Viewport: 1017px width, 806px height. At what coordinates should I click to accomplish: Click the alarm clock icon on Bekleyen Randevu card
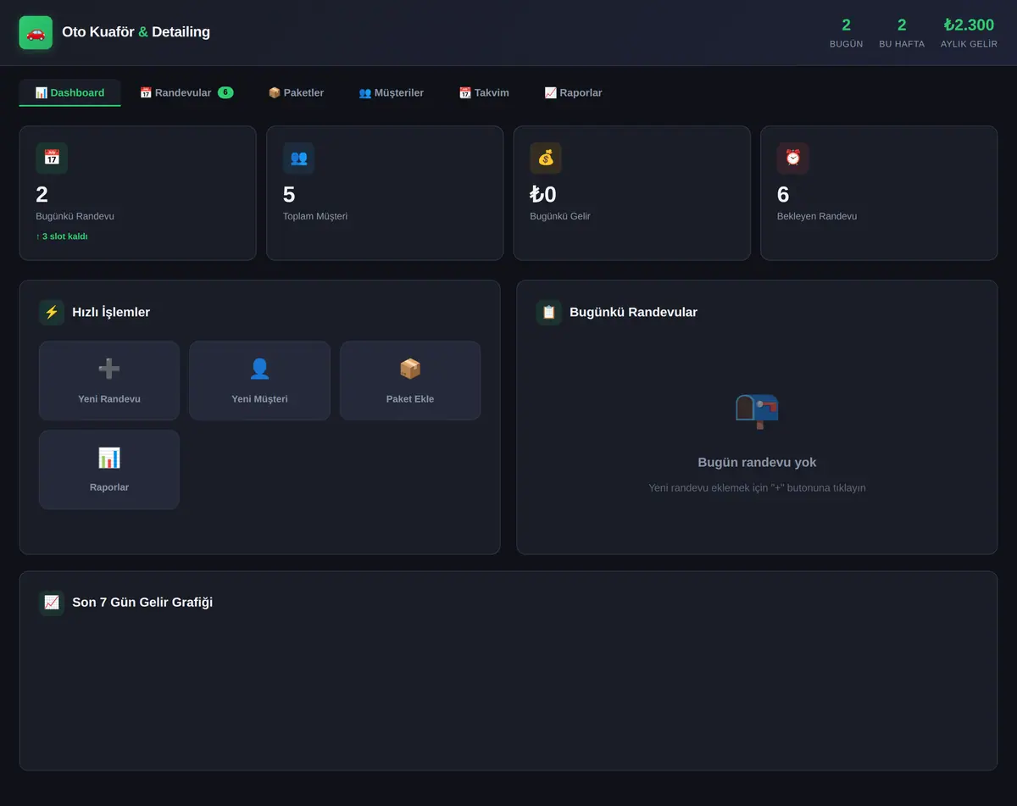pyautogui.click(x=793, y=158)
